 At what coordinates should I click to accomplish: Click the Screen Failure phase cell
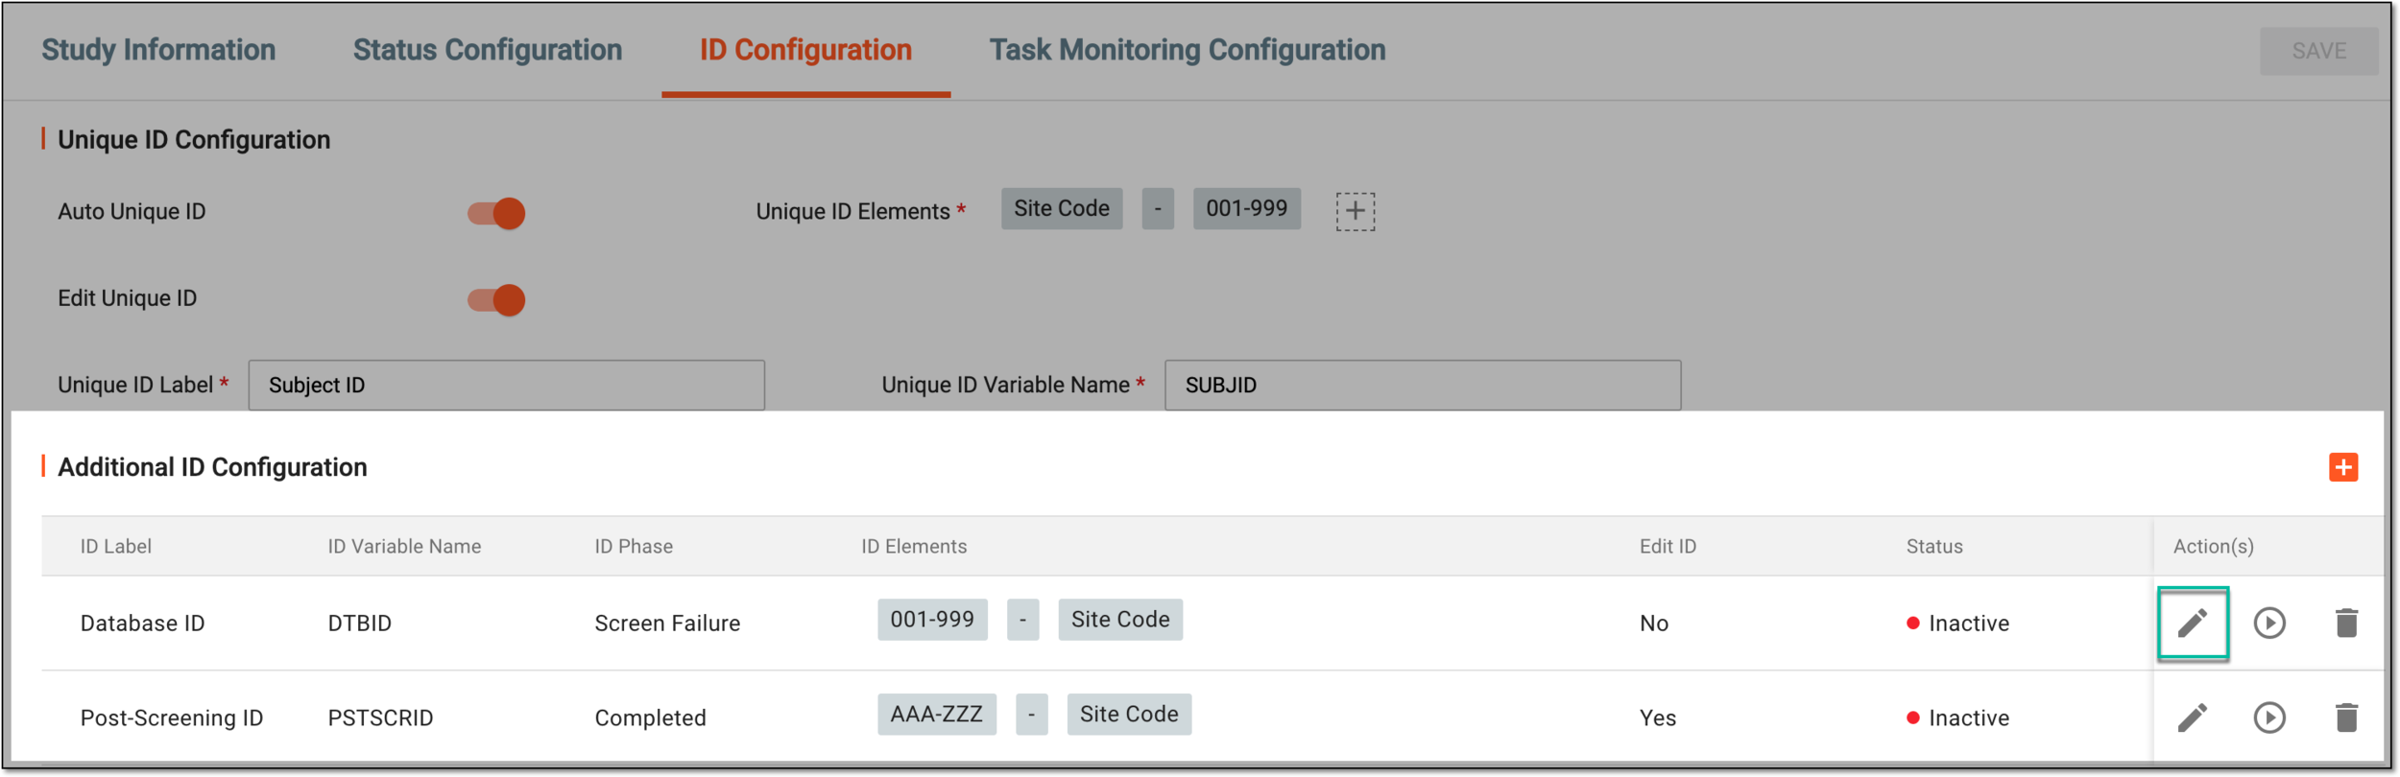click(667, 624)
